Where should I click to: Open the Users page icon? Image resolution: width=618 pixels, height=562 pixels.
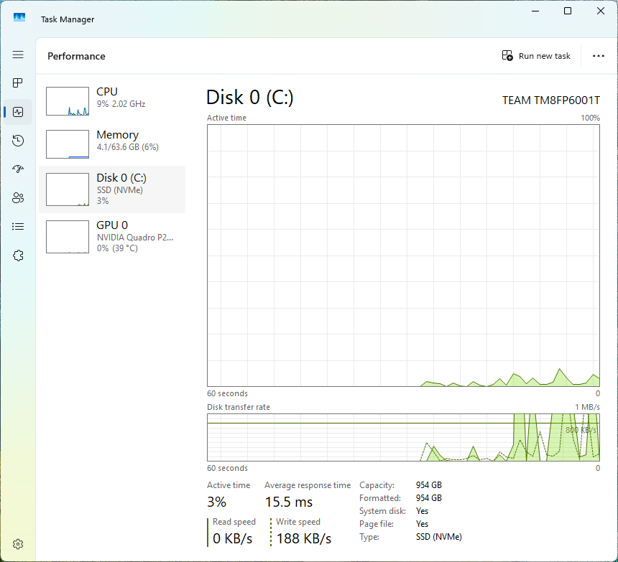click(x=18, y=198)
